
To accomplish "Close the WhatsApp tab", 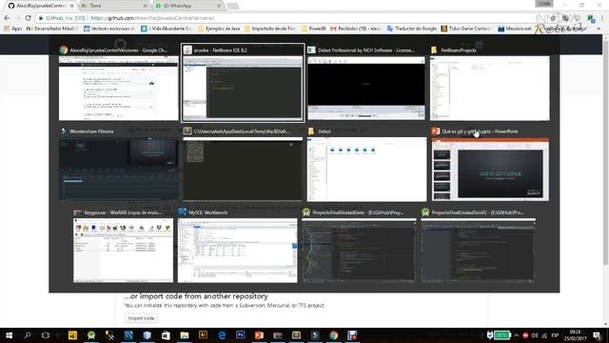I will pyautogui.click(x=218, y=6).
